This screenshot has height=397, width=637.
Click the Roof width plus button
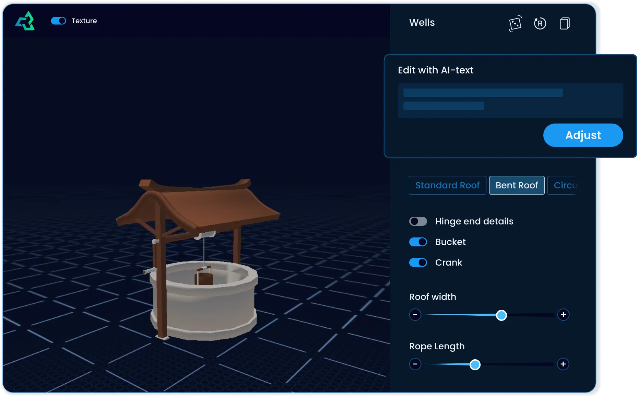(x=563, y=315)
